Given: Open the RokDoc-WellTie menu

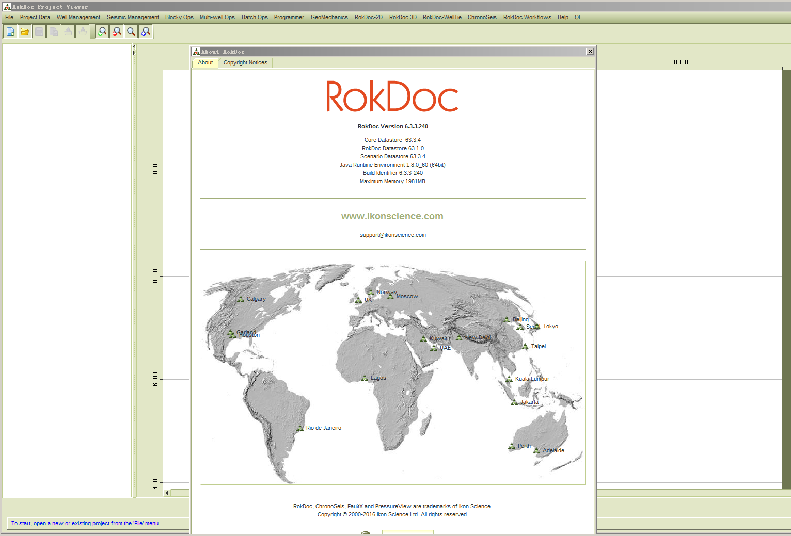Looking at the screenshot, I should (442, 17).
